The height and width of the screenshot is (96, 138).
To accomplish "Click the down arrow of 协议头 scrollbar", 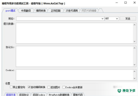I will click(134, 65).
